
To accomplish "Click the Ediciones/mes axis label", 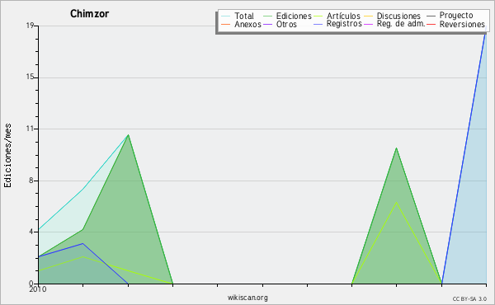I will click(8, 156).
